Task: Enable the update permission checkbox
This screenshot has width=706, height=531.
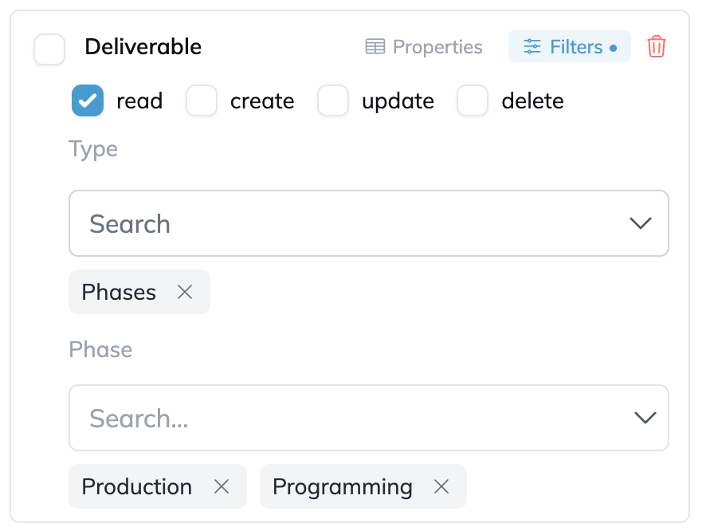Action: [333, 100]
